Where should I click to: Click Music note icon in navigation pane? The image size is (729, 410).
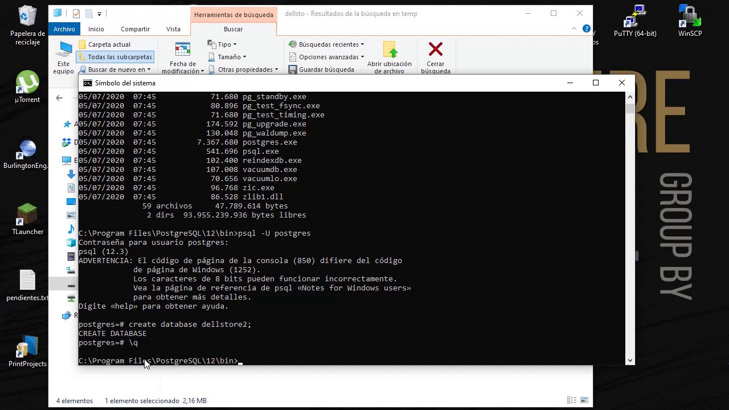pyautogui.click(x=71, y=229)
